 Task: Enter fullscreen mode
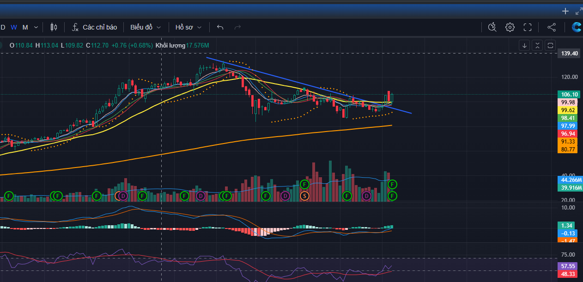tap(528, 27)
